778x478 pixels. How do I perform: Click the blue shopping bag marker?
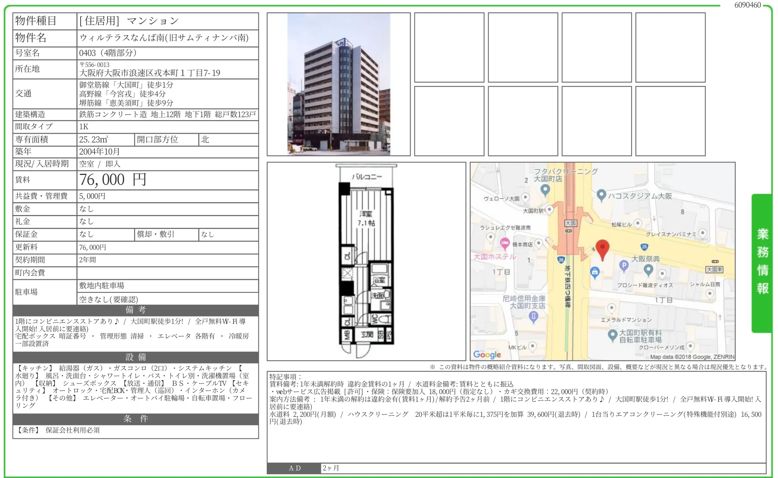pyautogui.click(x=594, y=272)
